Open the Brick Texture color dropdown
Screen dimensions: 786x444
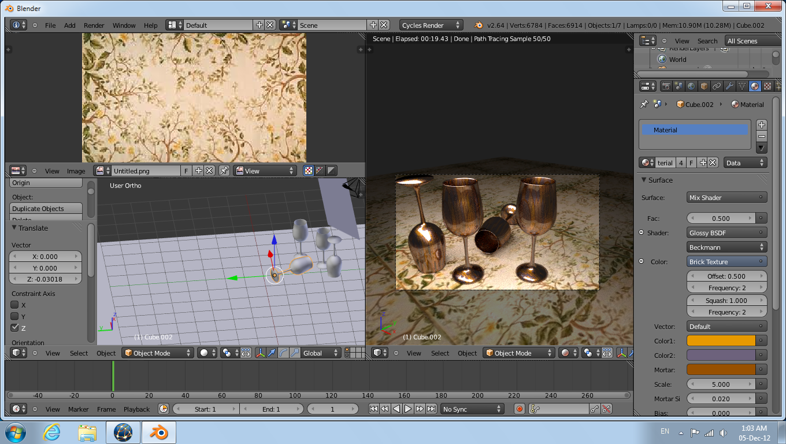tap(727, 261)
